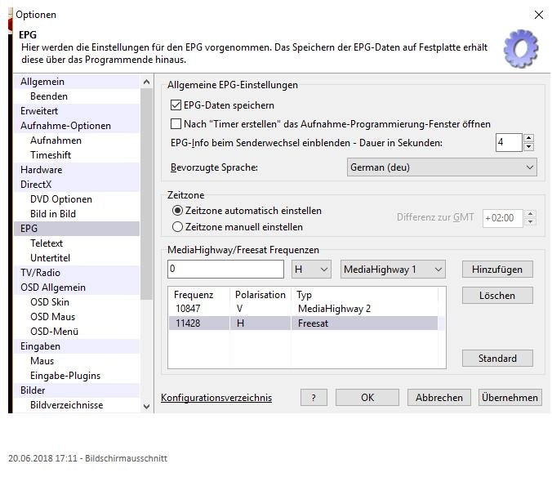Select Teletext in the settings tree

point(47,243)
